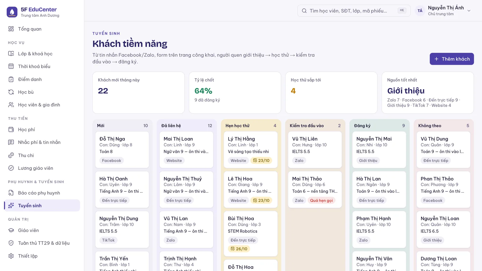482x271 pixels.
Task: Click the Thu chi coins icon
Action: (11, 155)
